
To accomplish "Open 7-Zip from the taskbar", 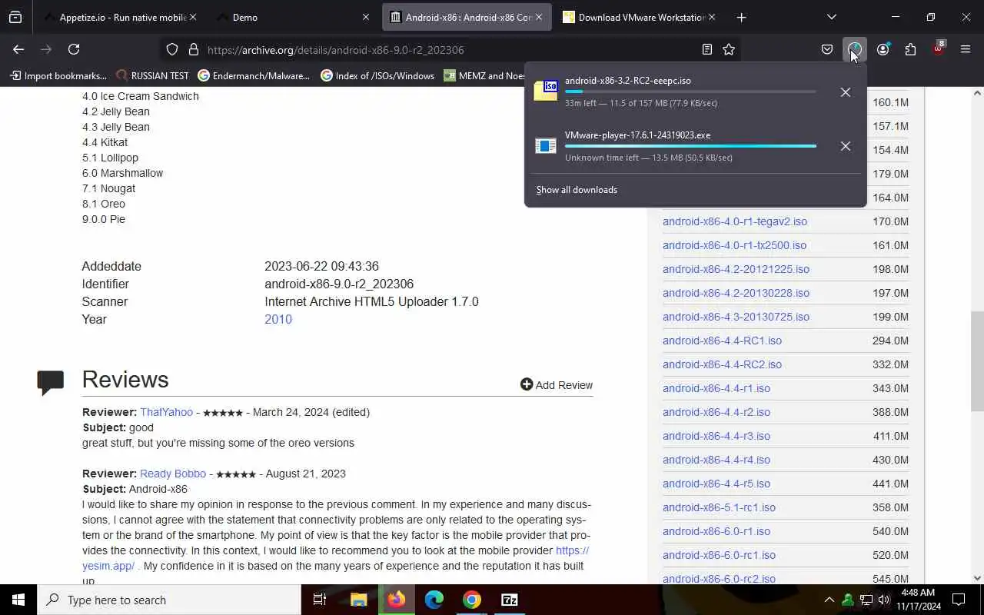I will [509, 600].
